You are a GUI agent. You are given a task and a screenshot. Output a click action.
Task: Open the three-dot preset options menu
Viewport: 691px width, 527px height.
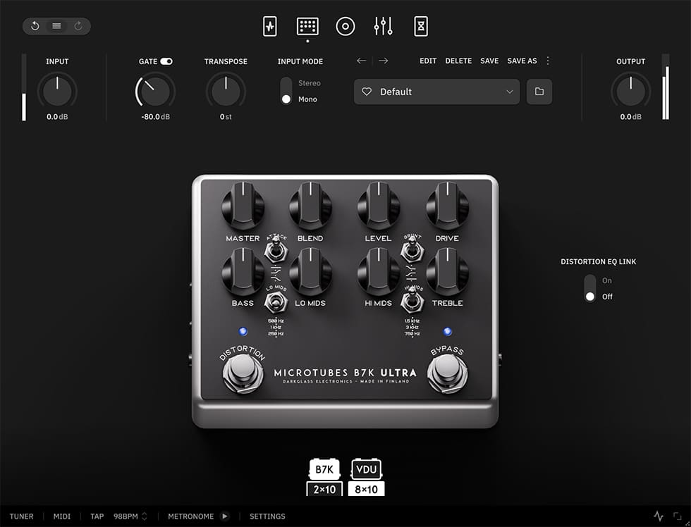pyautogui.click(x=549, y=61)
